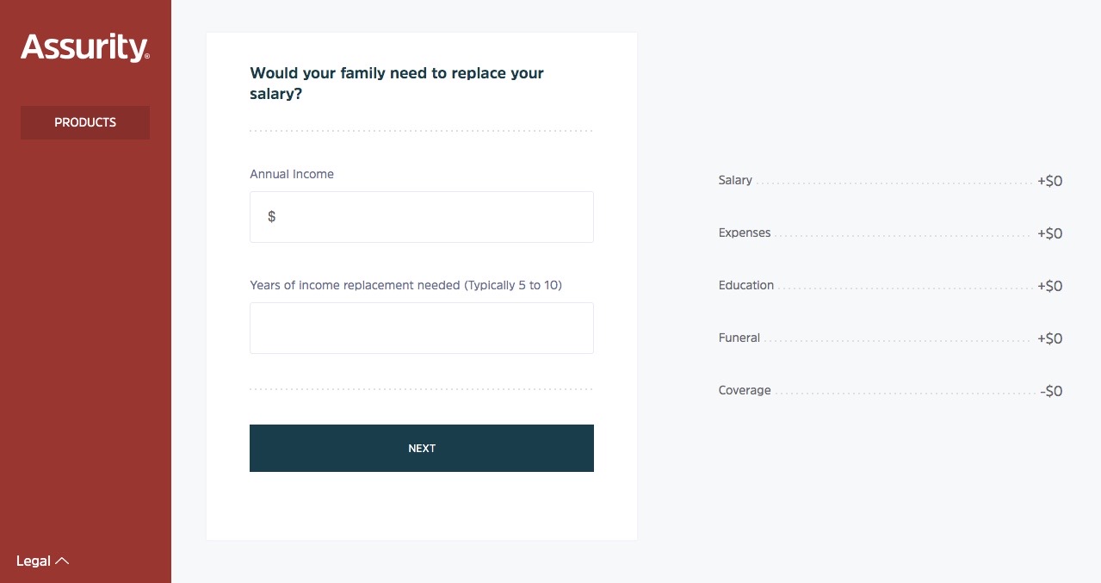
Task: Select the Funeral summary row label
Action: 739,338
